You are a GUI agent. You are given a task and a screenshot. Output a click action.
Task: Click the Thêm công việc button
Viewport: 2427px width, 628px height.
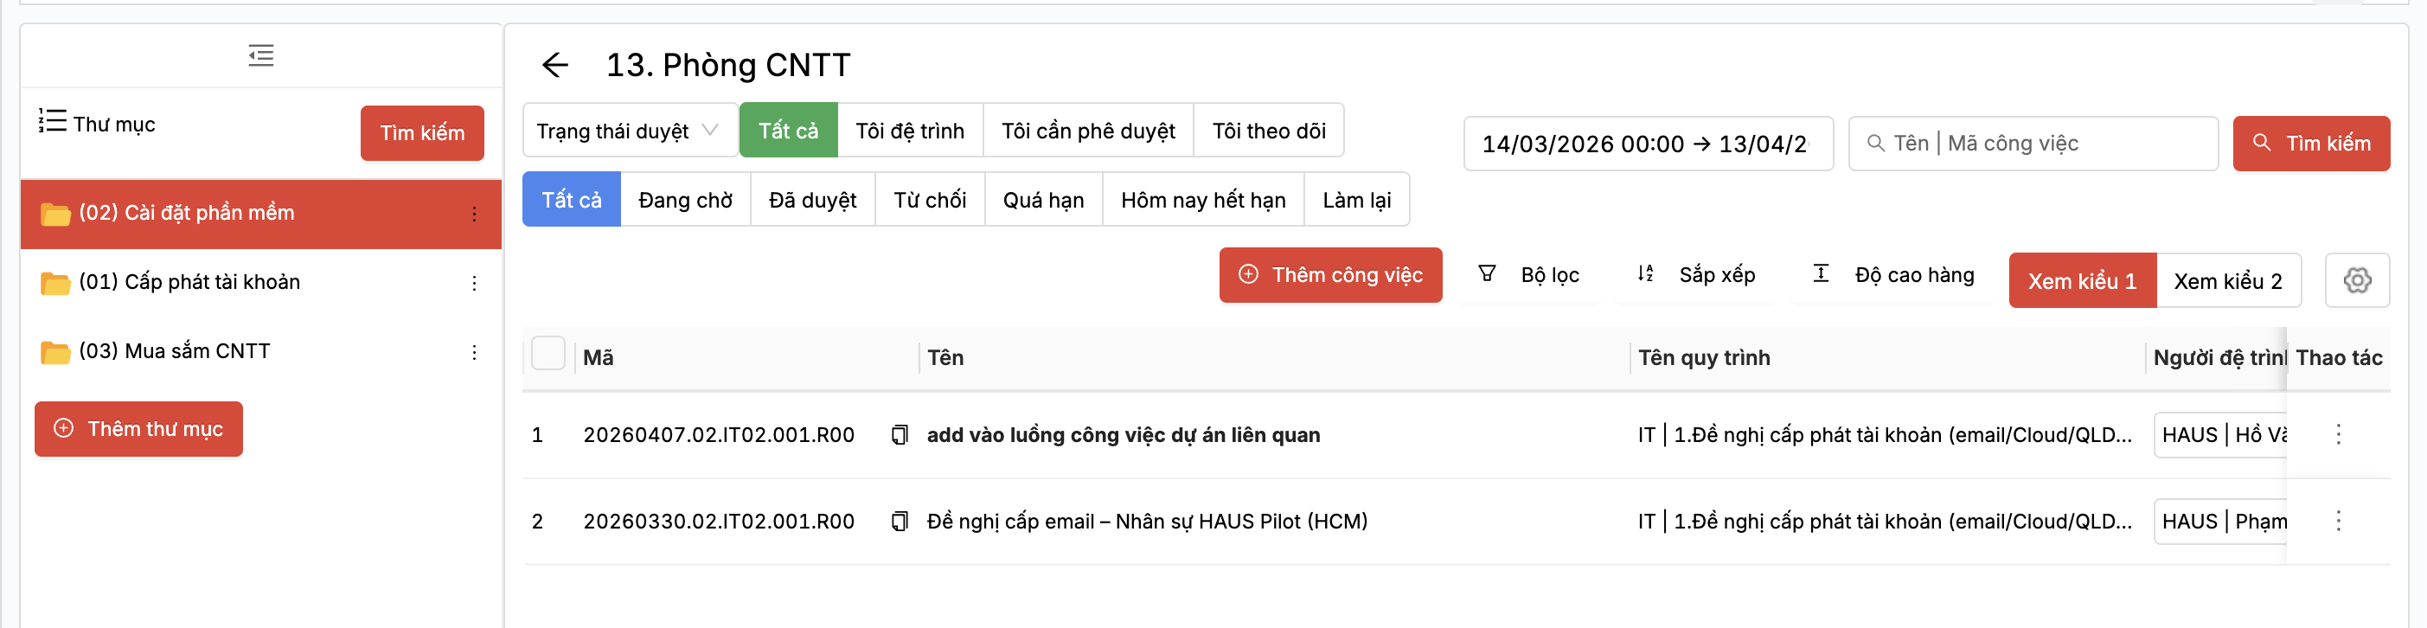[1329, 274]
